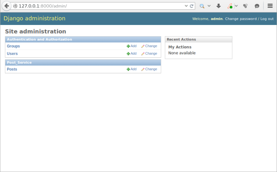Click the globe site identity icon
Viewport: 277px width, 172px height.
(15, 6)
